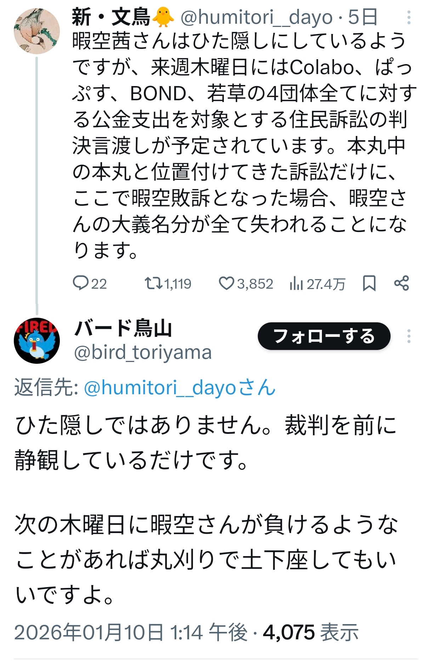Open more options on 新・文鳥 tweet
The width and height of the screenshot is (432, 662).
pos(409,17)
